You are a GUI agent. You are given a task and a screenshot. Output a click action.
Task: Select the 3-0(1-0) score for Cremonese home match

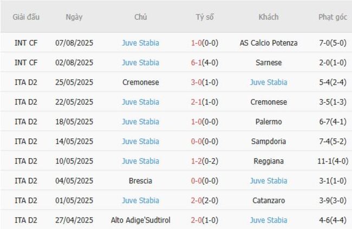coord(205,82)
